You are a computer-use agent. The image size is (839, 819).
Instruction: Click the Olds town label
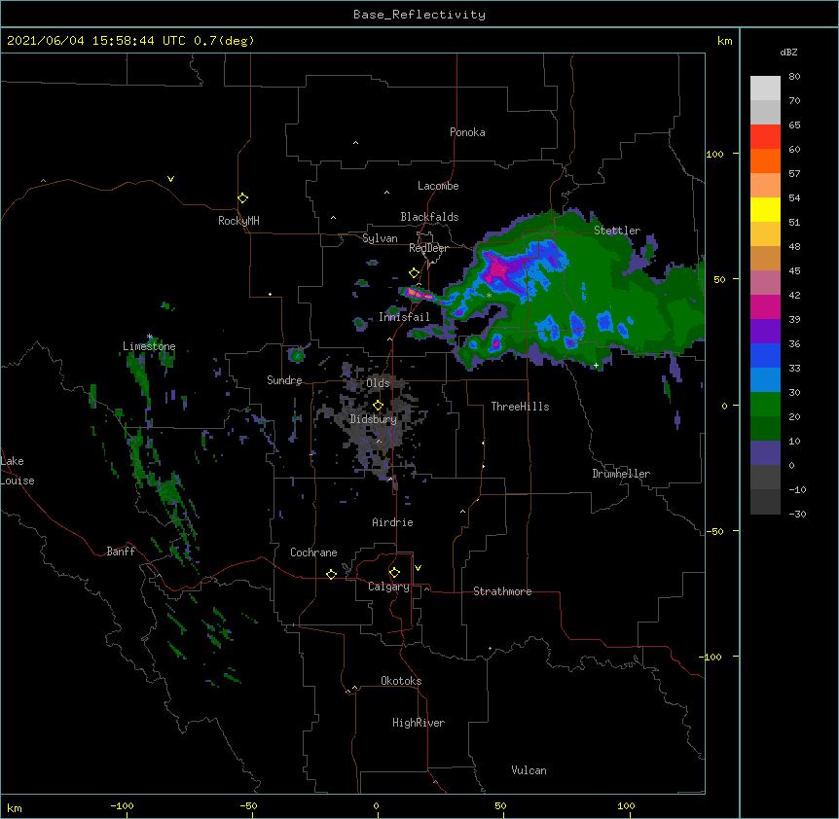tap(378, 383)
